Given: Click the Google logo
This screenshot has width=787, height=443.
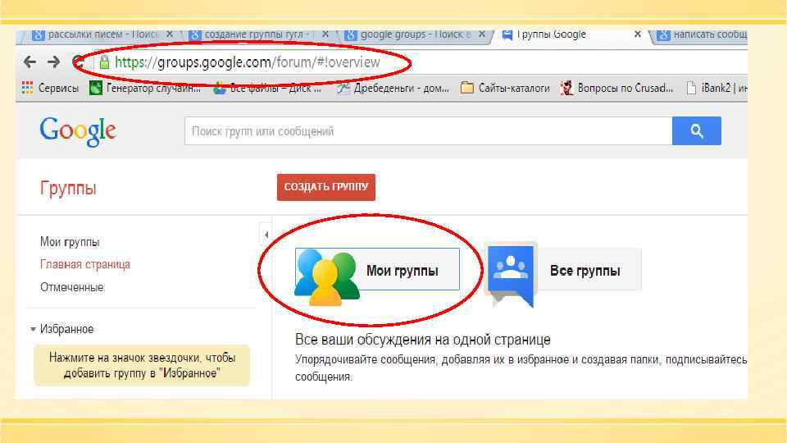Looking at the screenshot, I should [x=79, y=131].
